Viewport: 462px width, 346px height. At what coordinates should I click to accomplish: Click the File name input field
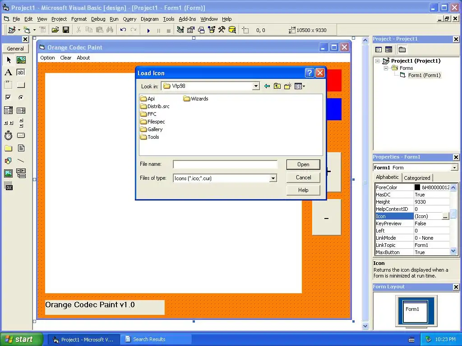point(225,164)
